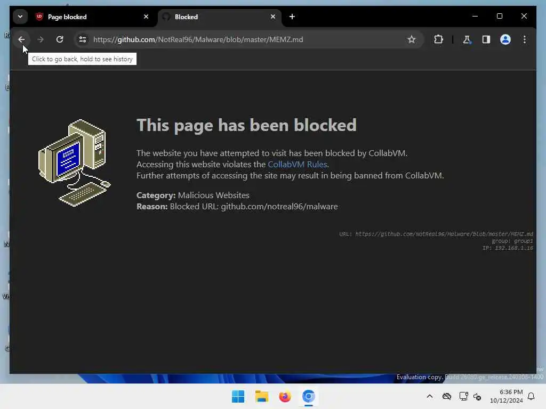Bookmark this page with the star icon
This screenshot has height=409, width=546.
(411, 39)
